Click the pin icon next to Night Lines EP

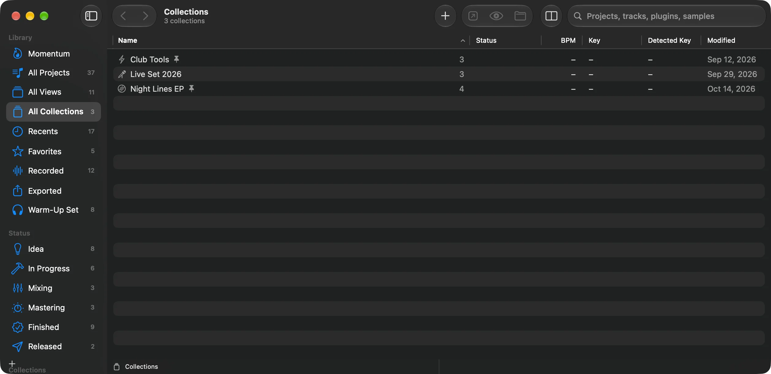192,89
